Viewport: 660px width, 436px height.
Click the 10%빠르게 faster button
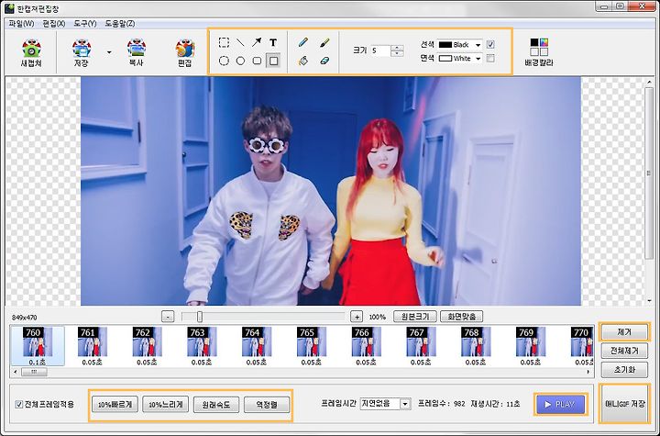[115, 405]
